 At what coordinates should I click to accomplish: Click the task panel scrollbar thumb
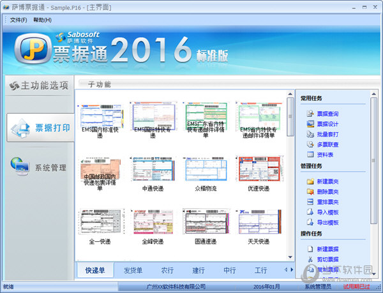click(373, 160)
